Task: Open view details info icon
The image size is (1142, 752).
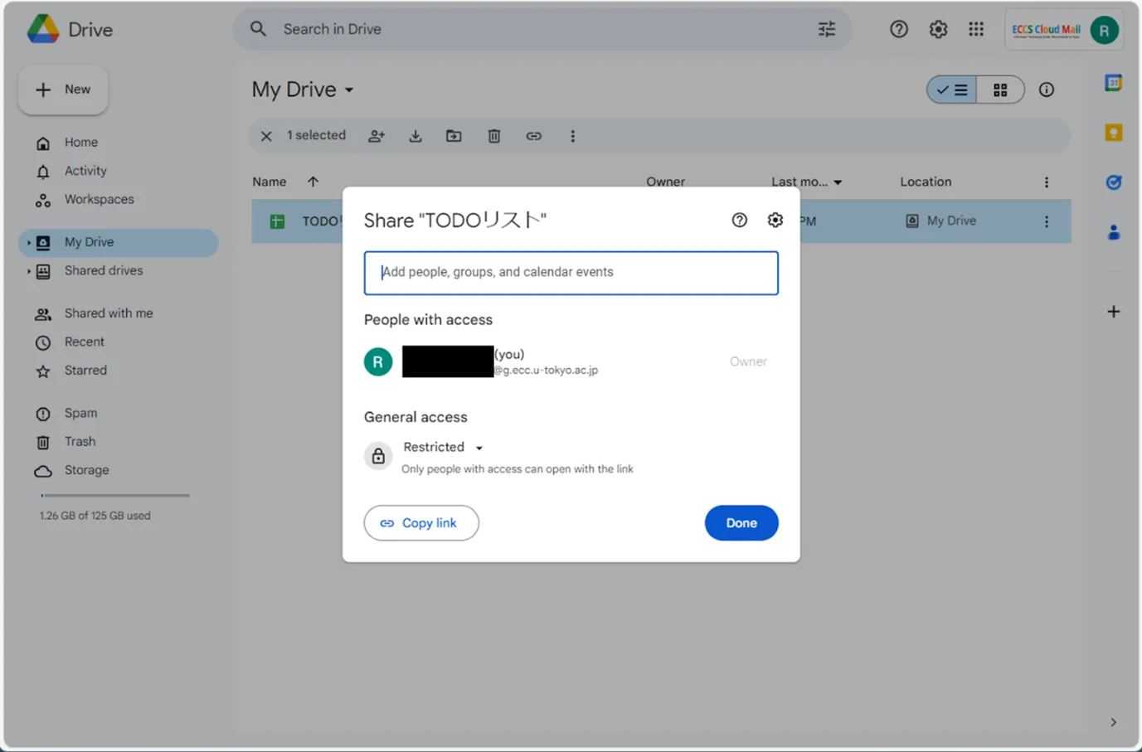Action: pos(1047,90)
